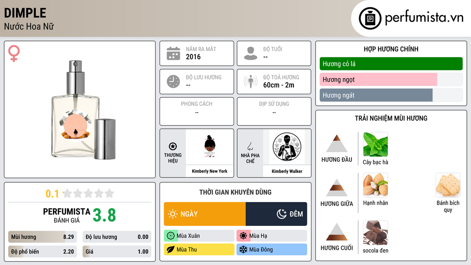Select the Mùa Đông season chip

pos(272,249)
